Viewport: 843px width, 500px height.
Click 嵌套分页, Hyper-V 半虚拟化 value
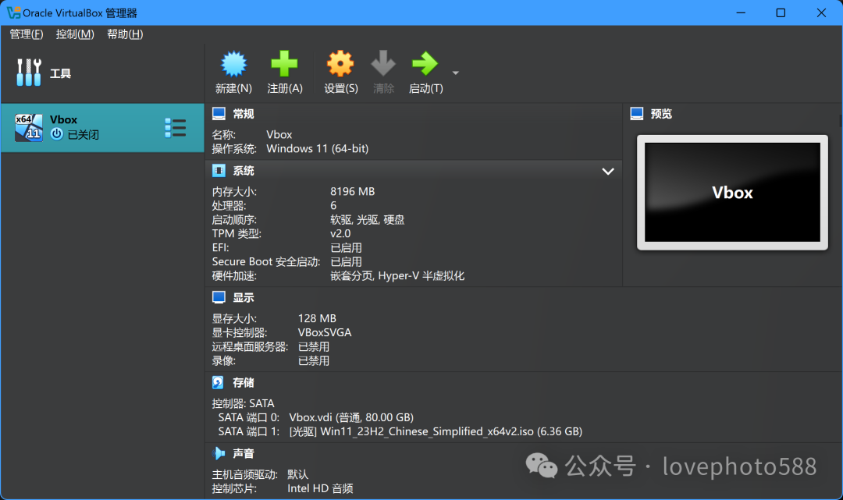(397, 276)
